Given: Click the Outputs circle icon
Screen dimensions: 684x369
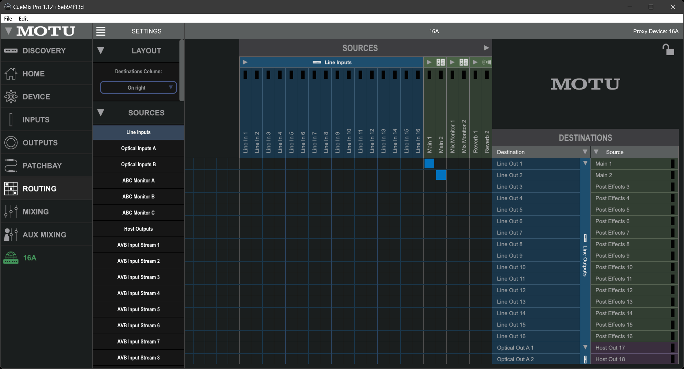Looking at the screenshot, I should [11, 143].
